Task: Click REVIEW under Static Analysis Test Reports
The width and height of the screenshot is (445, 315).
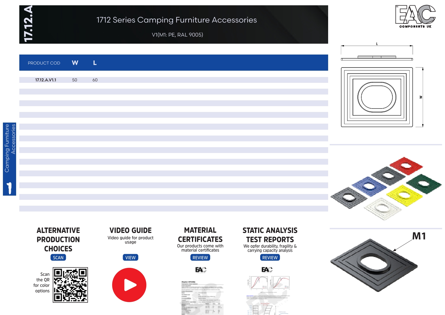Action: pos(270,258)
